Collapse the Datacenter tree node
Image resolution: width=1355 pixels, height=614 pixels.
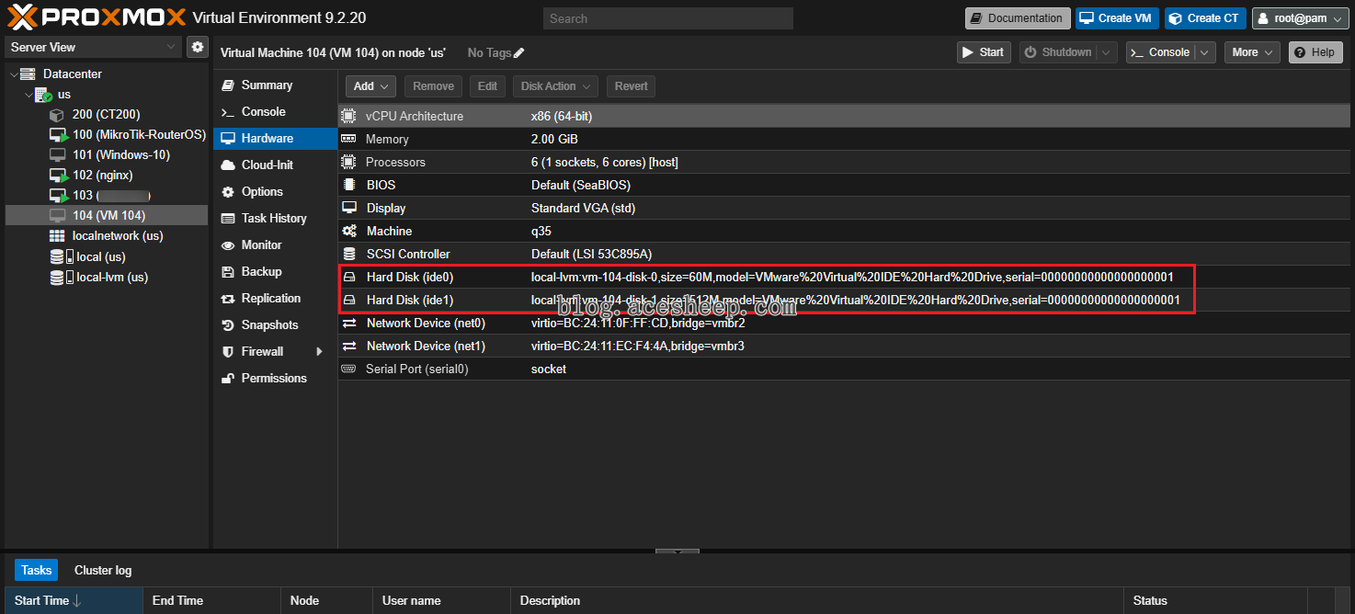pyautogui.click(x=12, y=74)
